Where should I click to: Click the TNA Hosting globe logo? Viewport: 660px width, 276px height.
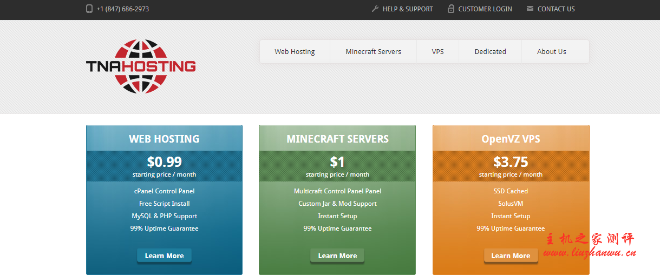pyautogui.click(x=141, y=66)
